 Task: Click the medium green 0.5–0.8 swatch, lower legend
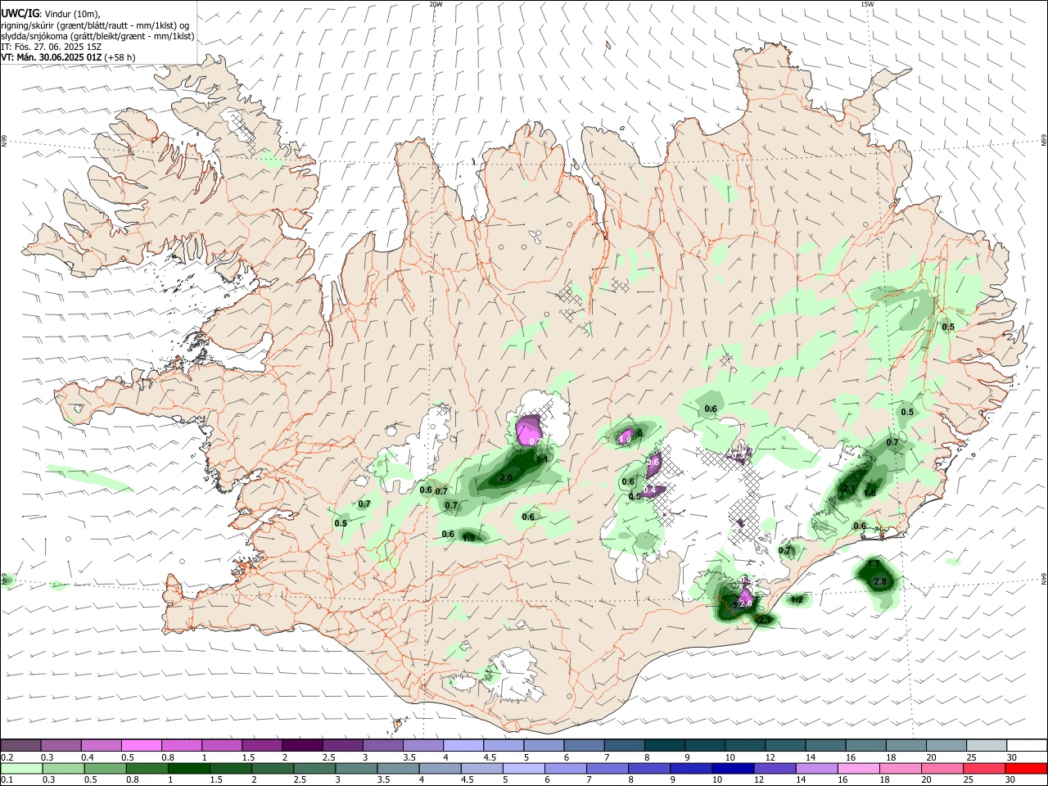[105, 769]
